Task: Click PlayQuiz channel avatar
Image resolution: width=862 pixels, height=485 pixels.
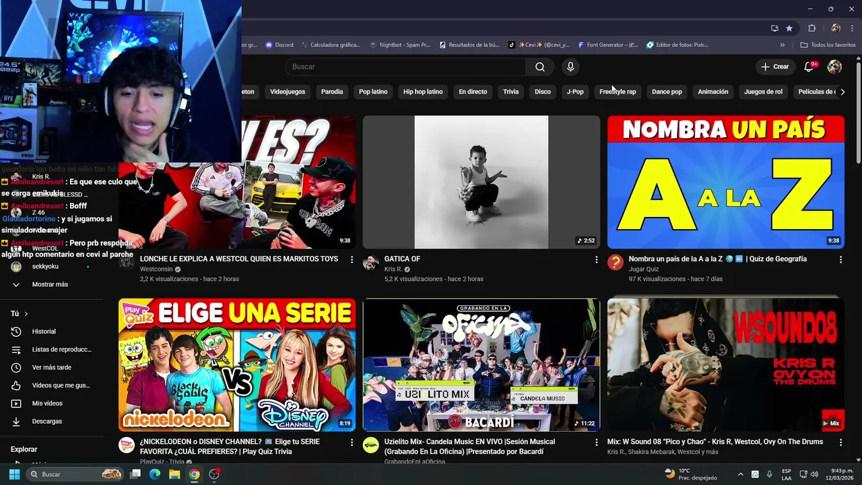Action: coord(127,445)
